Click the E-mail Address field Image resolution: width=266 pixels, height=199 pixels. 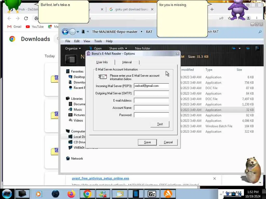click(151, 100)
